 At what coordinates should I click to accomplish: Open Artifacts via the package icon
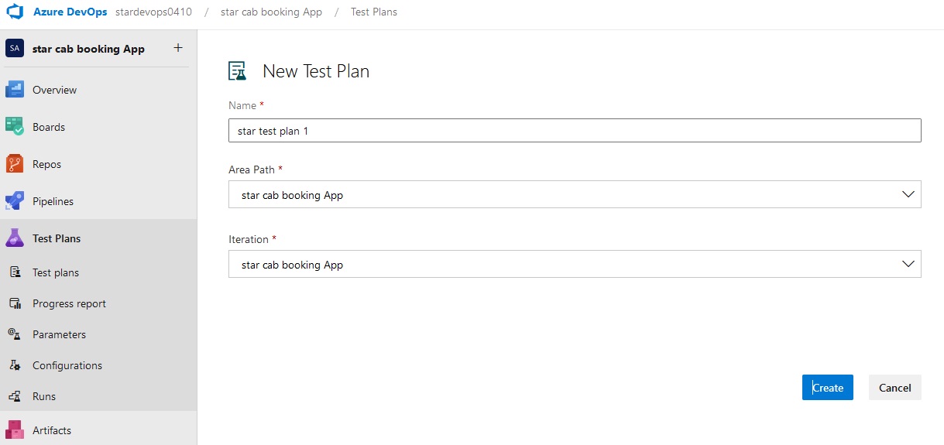coord(15,430)
